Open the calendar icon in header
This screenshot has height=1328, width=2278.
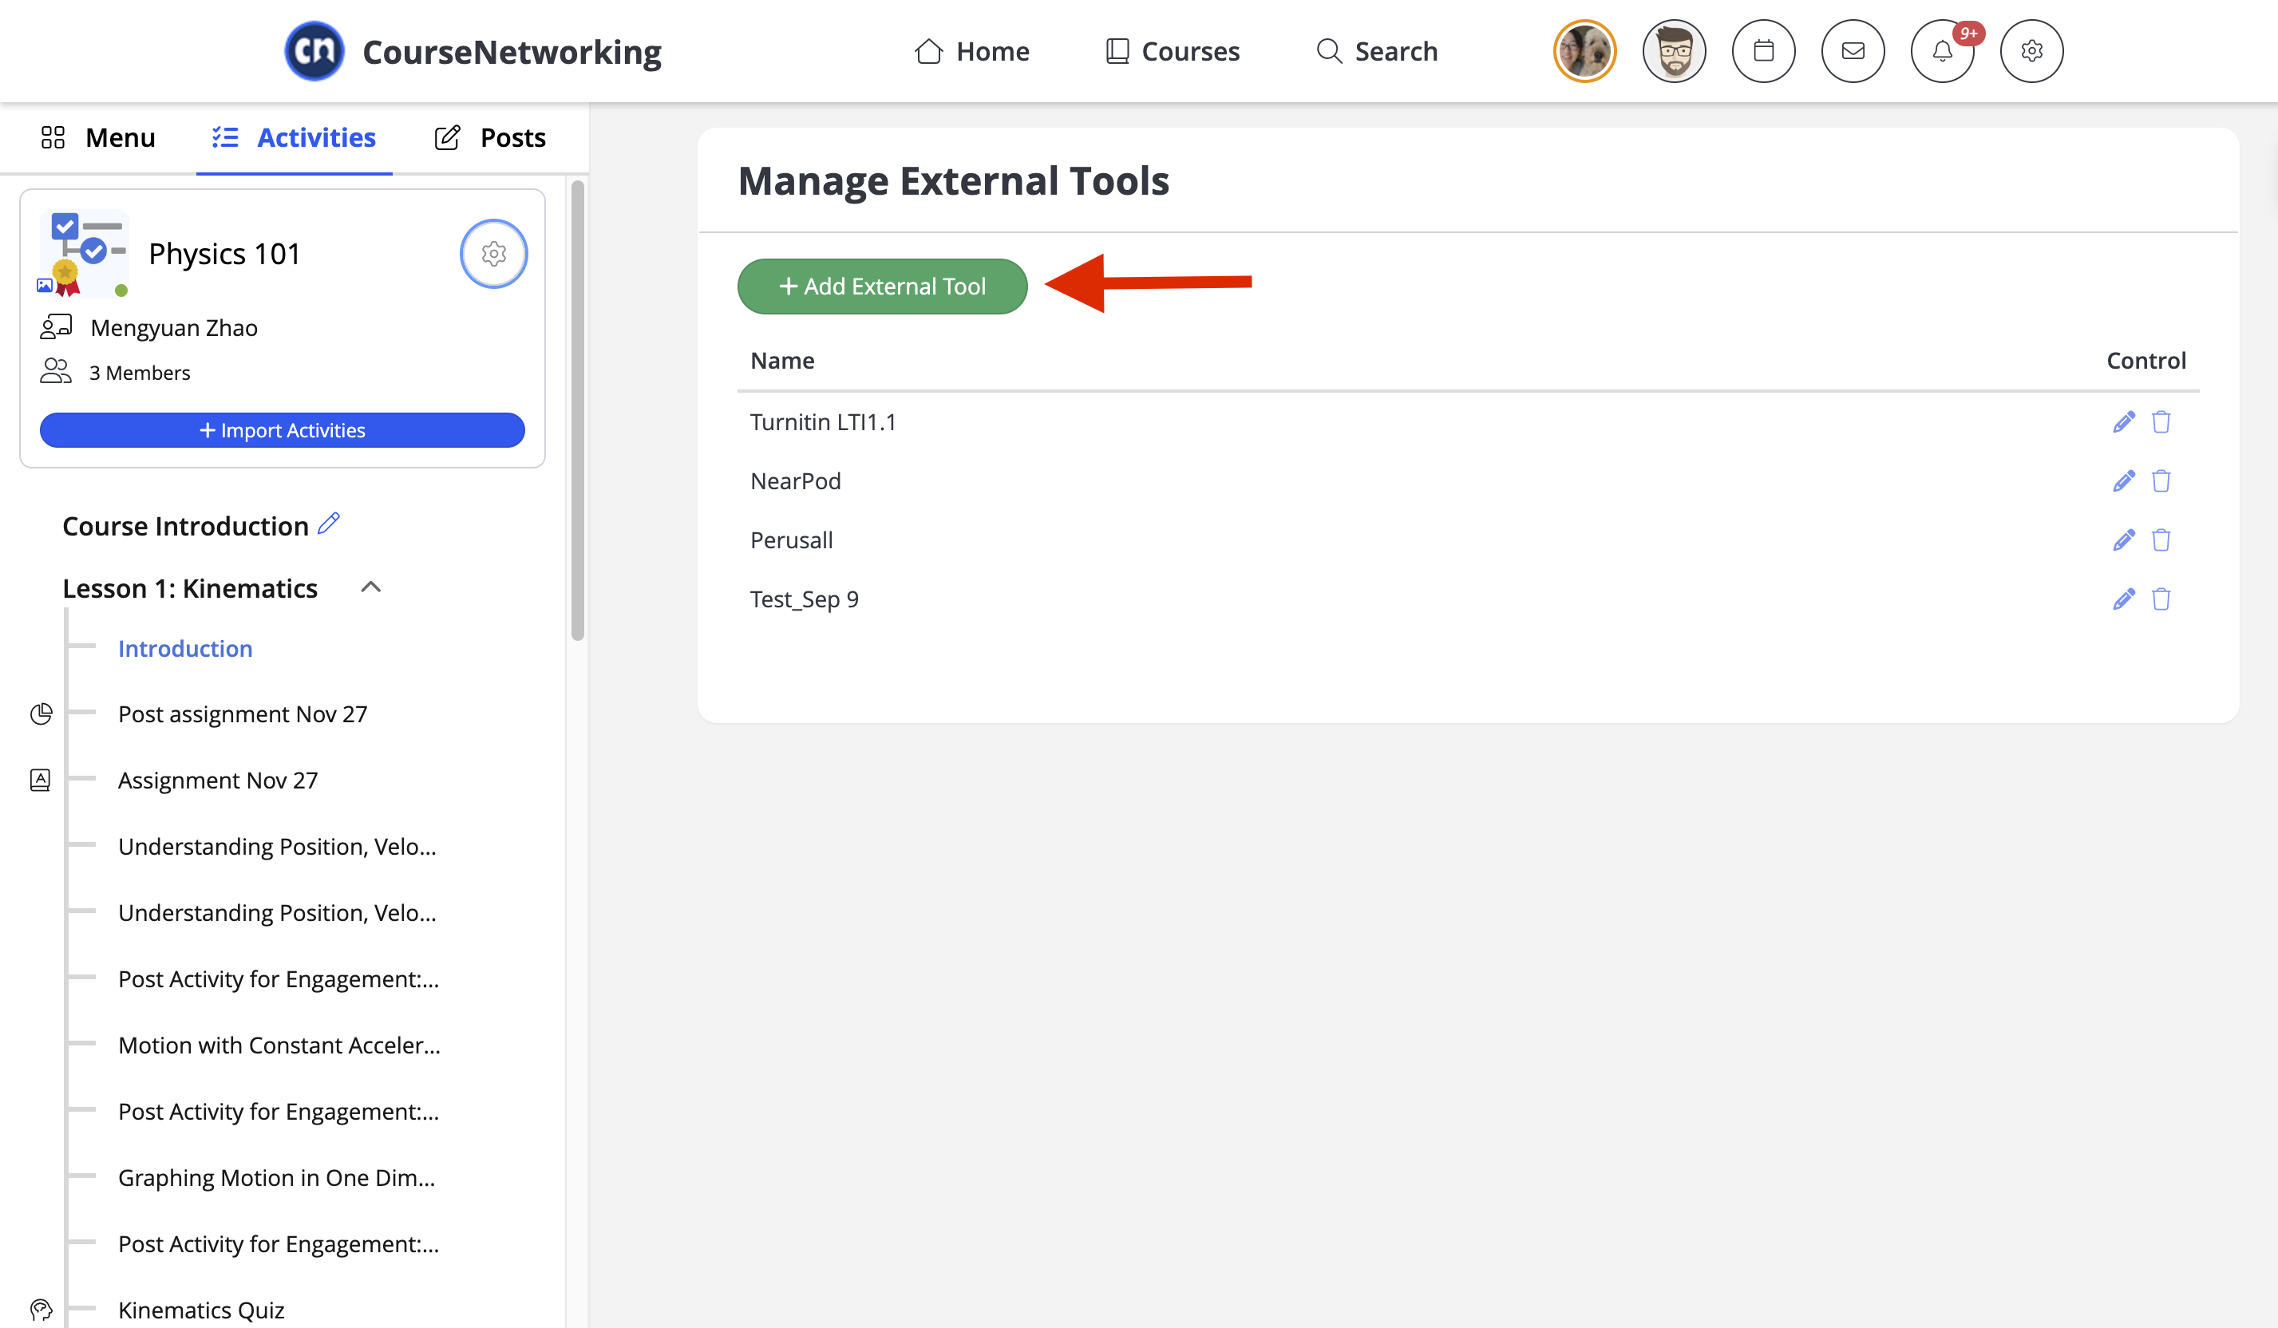point(1762,52)
